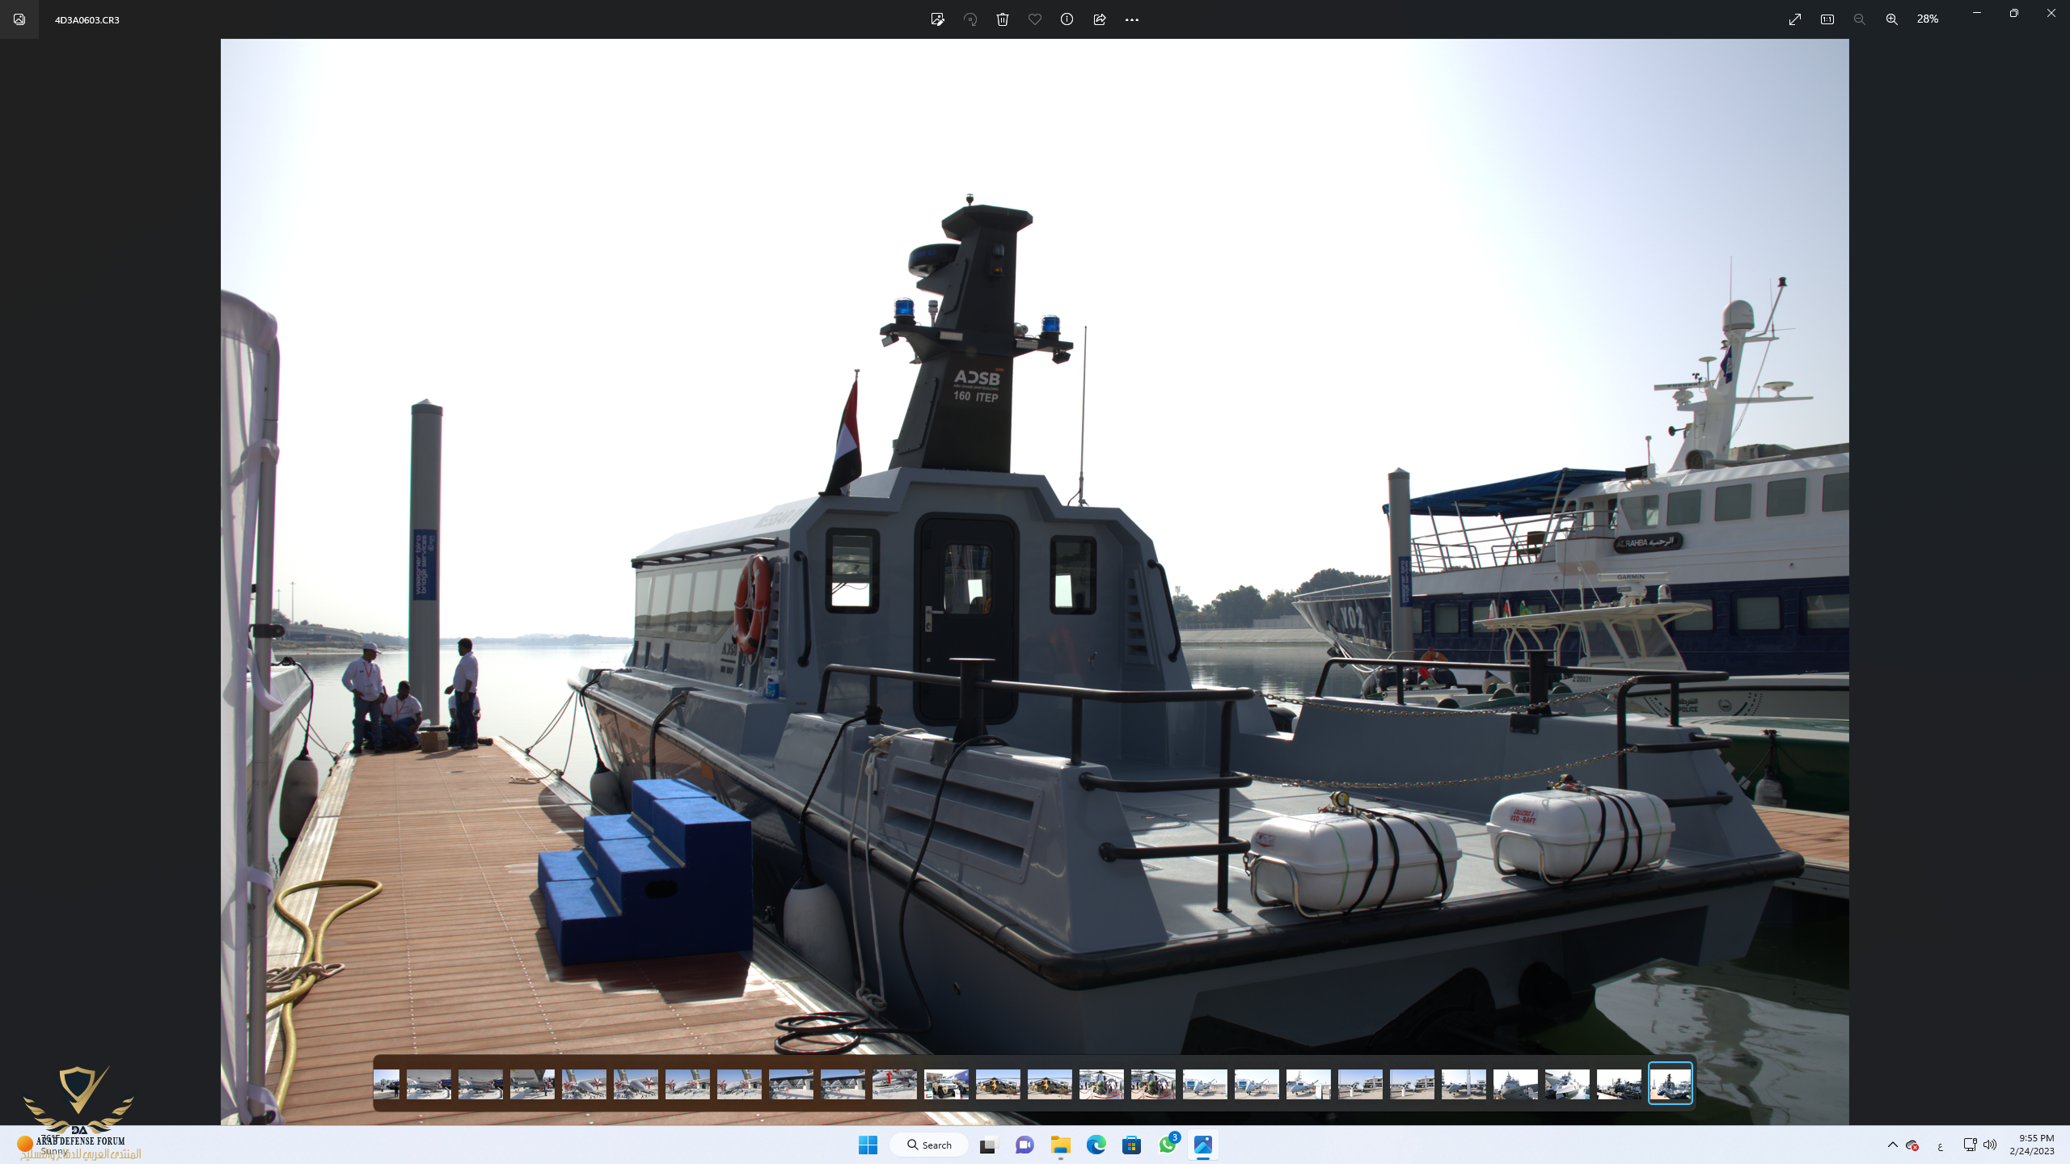Enter full screen view with the arrows icon
This screenshot has height=1164, width=2070.
tap(1795, 19)
